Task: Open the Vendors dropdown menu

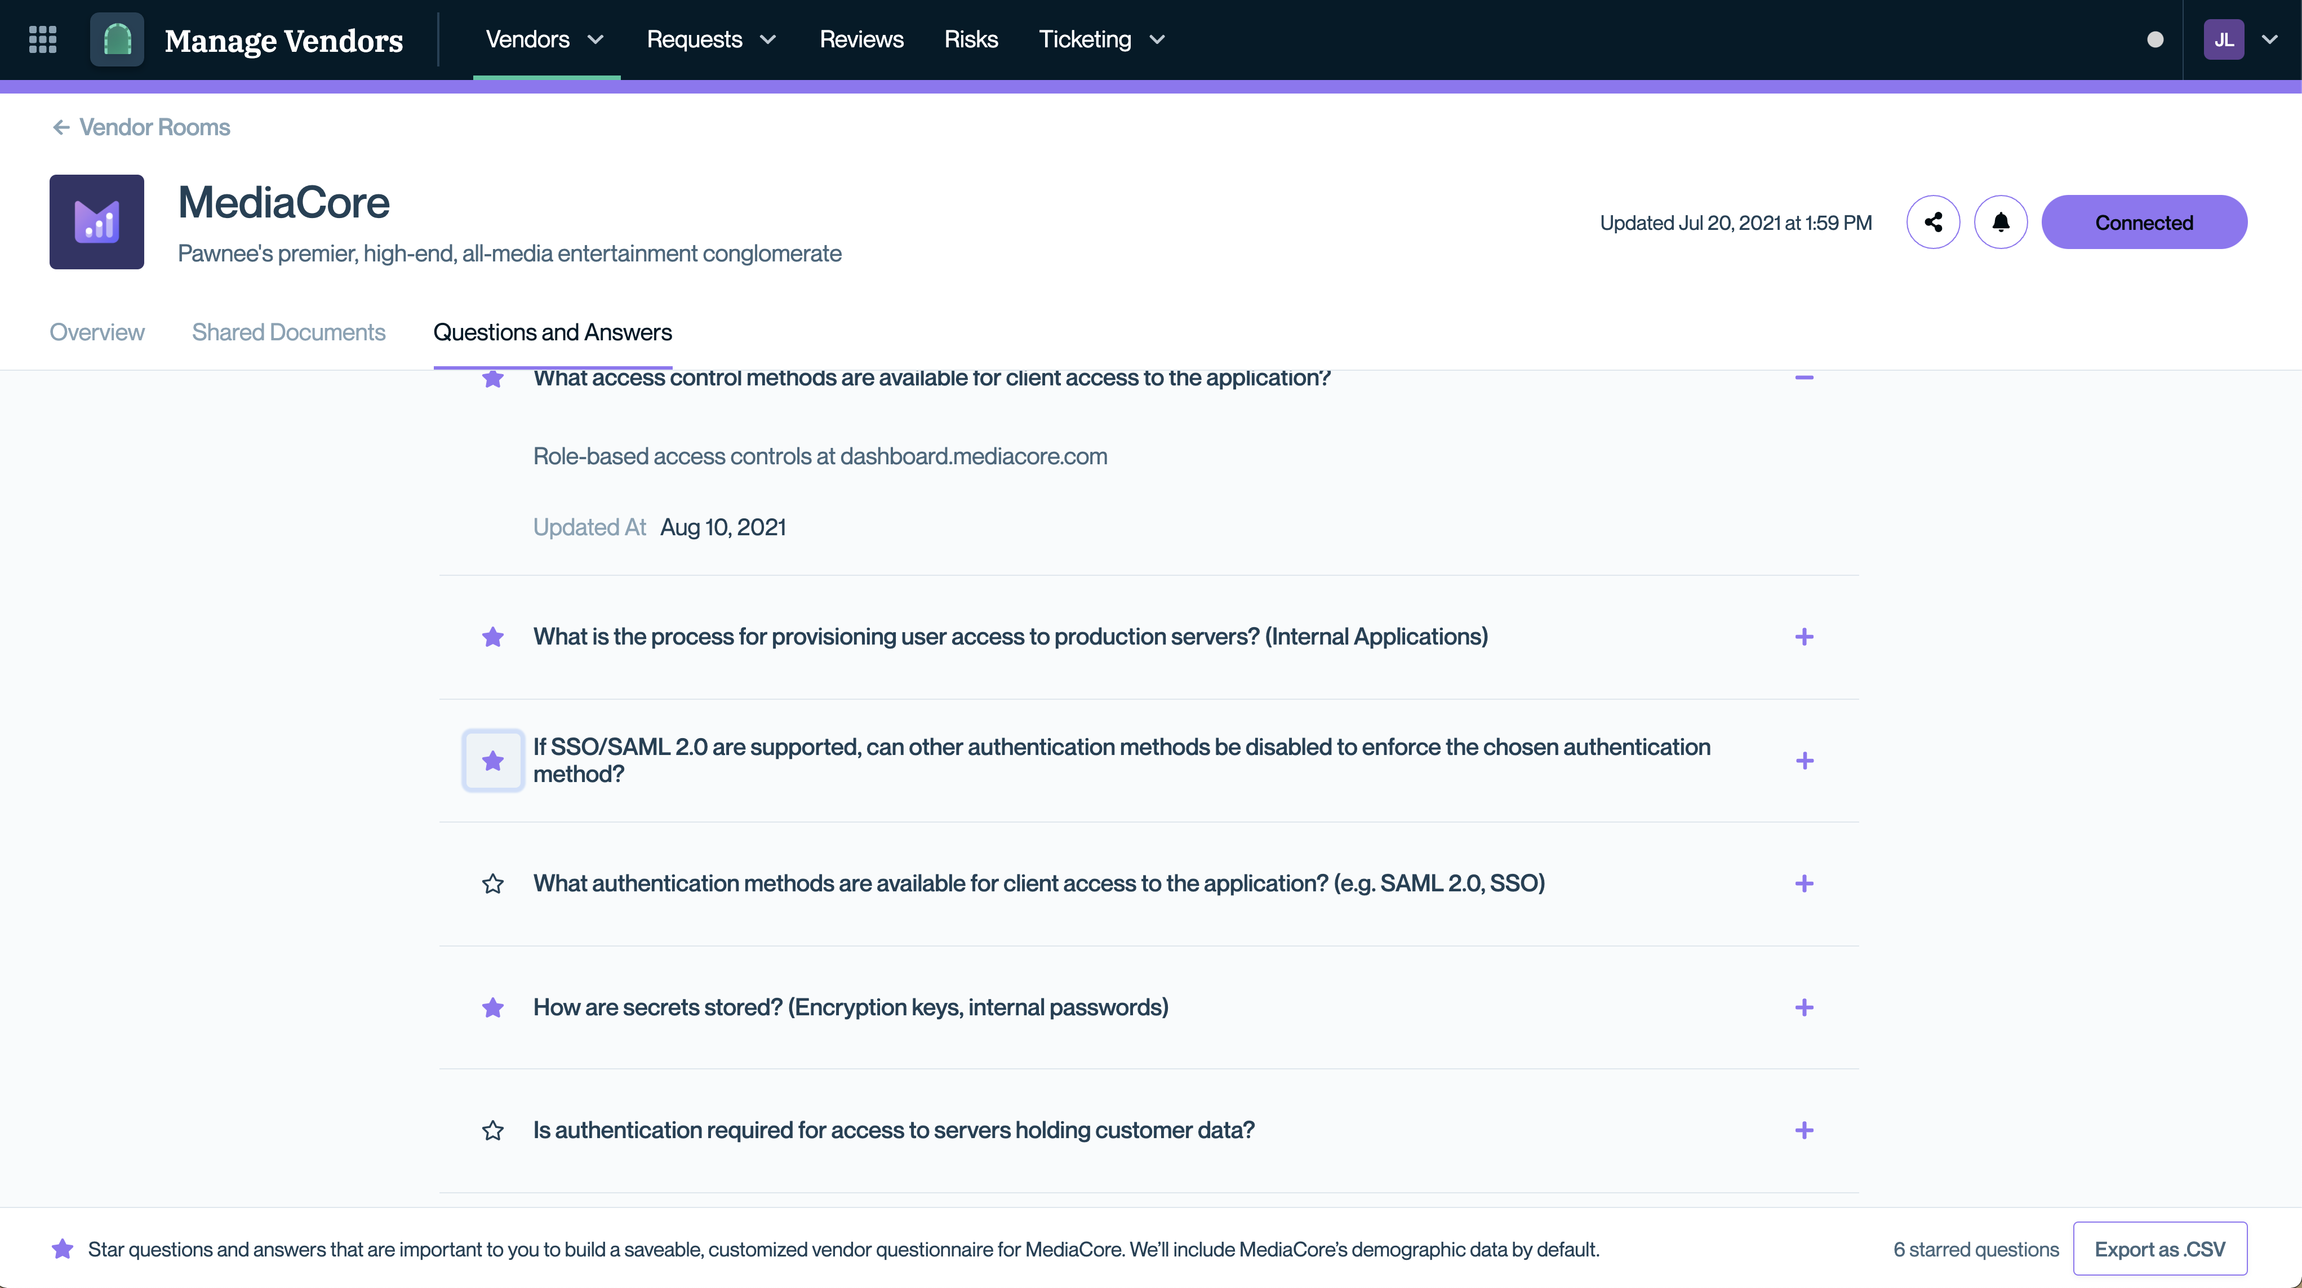Action: coord(545,39)
